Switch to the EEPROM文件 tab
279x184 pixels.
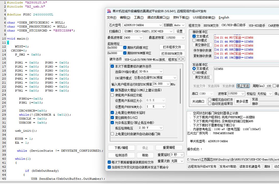pyautogui.click(x=211, y=25)
